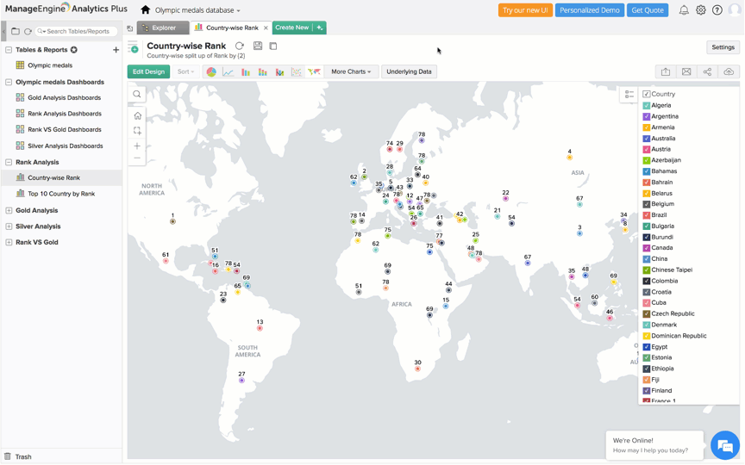The height and width of the screenshot is (465, 745).
Task: Open the More Charts dropdown
Action: pos(351,71)
